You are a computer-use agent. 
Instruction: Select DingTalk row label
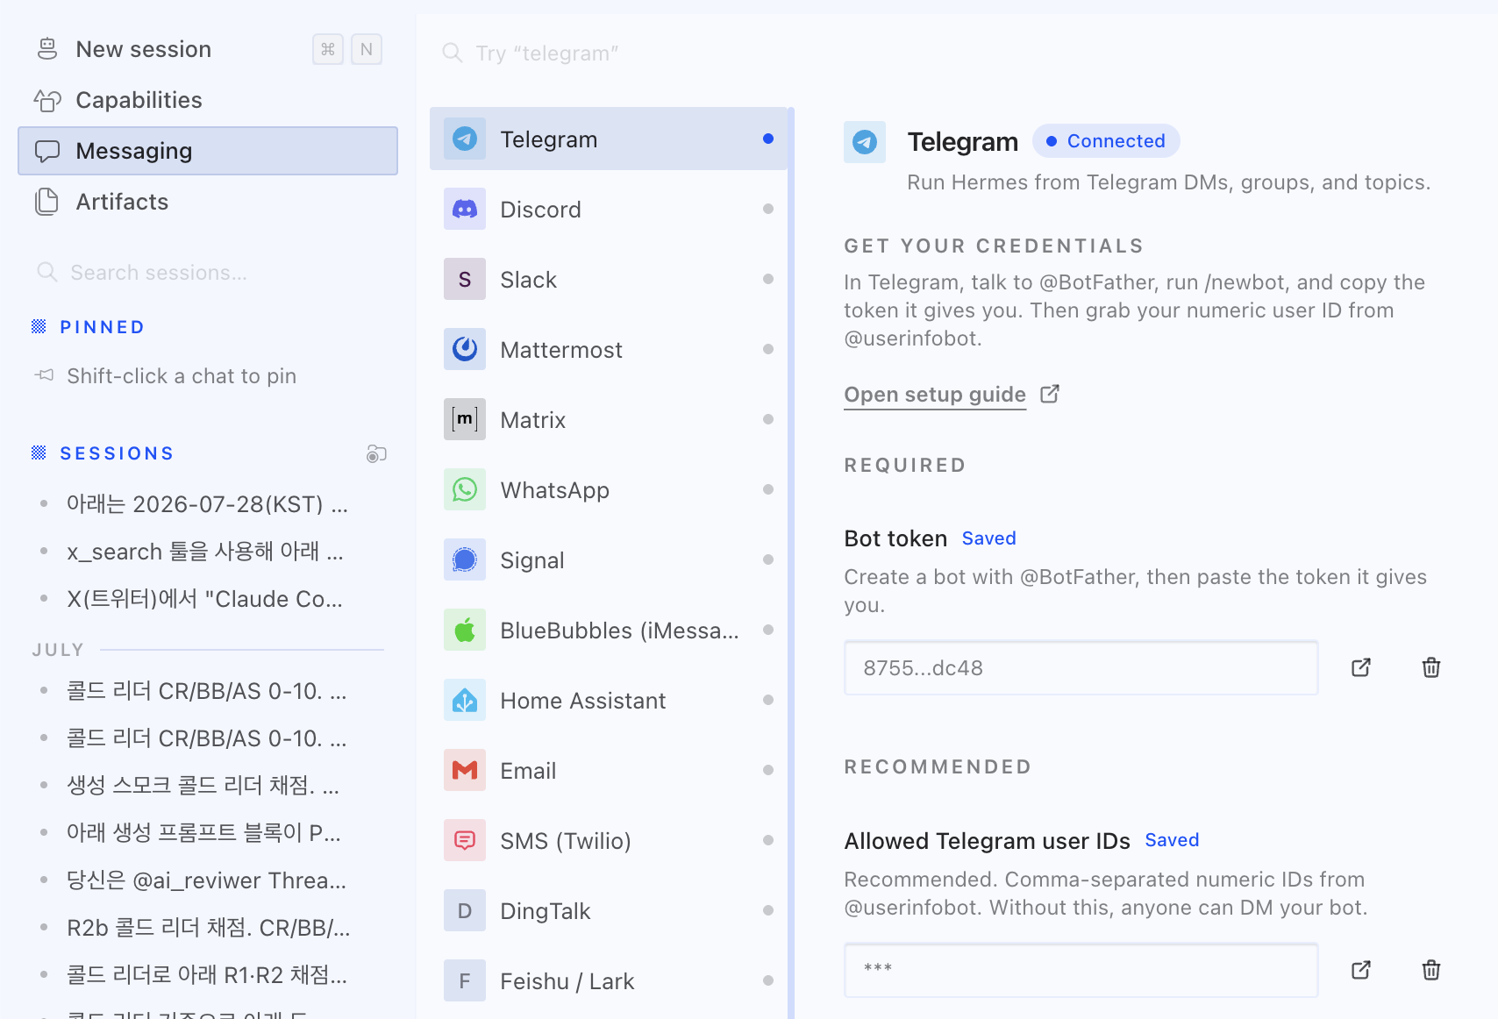[546, 911]
